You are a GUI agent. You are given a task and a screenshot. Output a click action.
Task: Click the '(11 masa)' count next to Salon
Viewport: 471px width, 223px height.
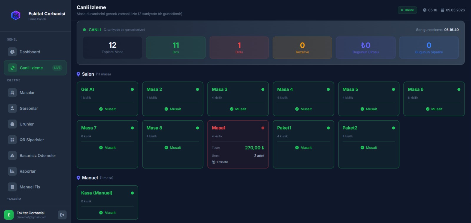(103, 74)
